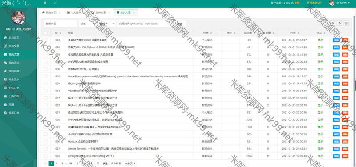Close the 我的文章 tab
The height and width of the screenshot is (167, 356).
[134, 13]
